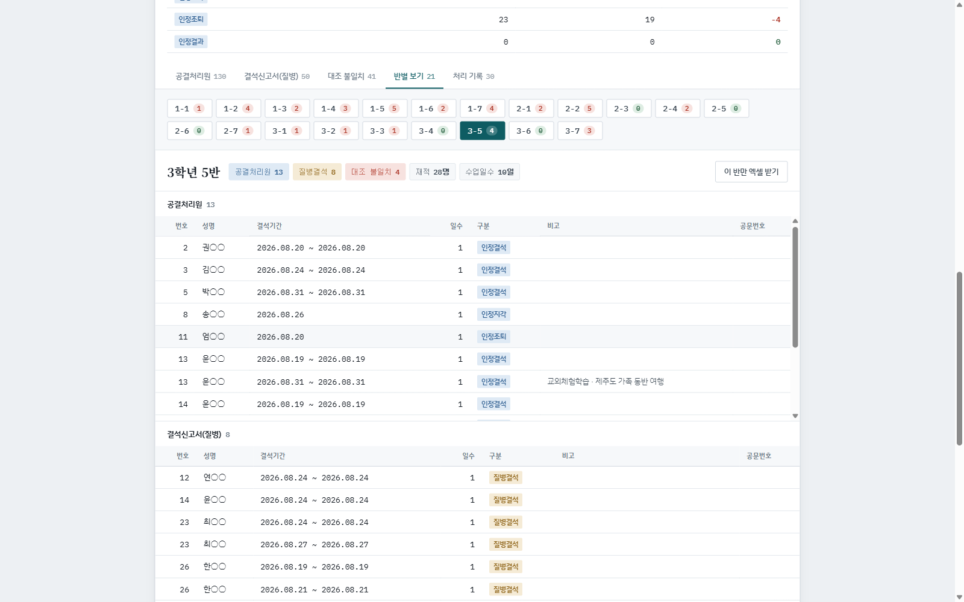
Task: Pick class 3-7 chip
Action: tap(580, 131)
